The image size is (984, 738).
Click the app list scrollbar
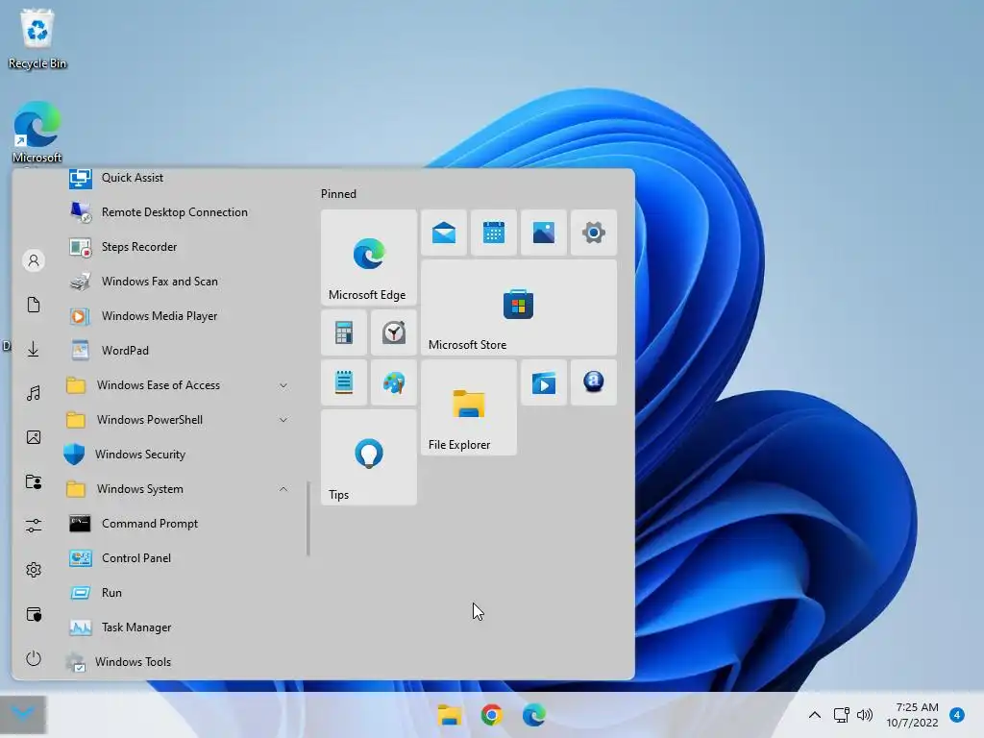point(308,518)
